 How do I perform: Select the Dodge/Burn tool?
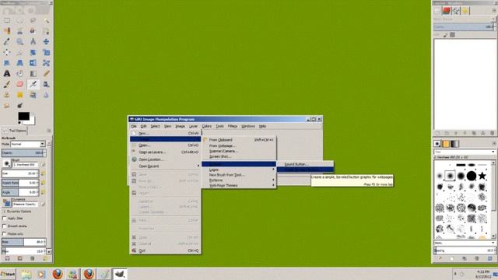19,105
